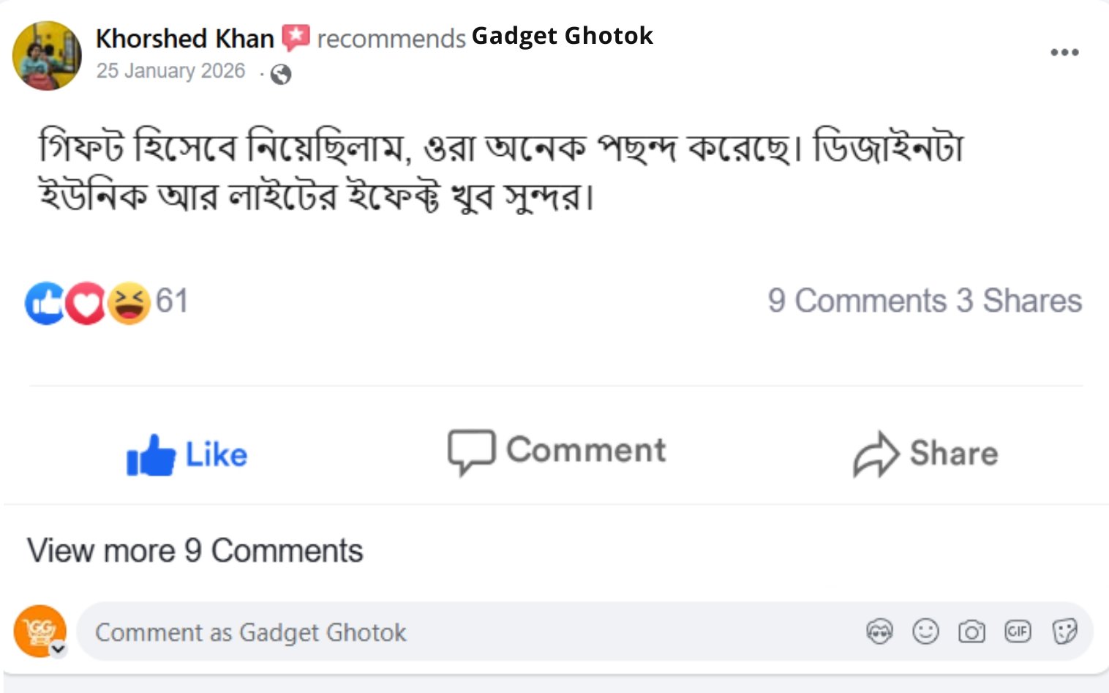This screenshot has height=693, width=1109.
Task: Open the three-dot post options menu
Action: (1064, 52)
